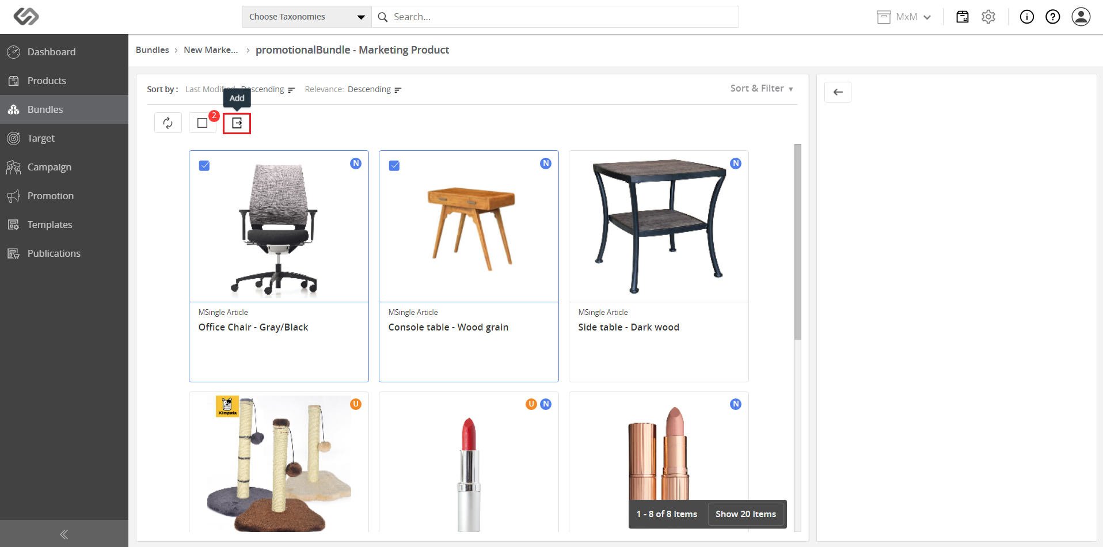Open Console table - Wood grain title

(x=448, y=327)
